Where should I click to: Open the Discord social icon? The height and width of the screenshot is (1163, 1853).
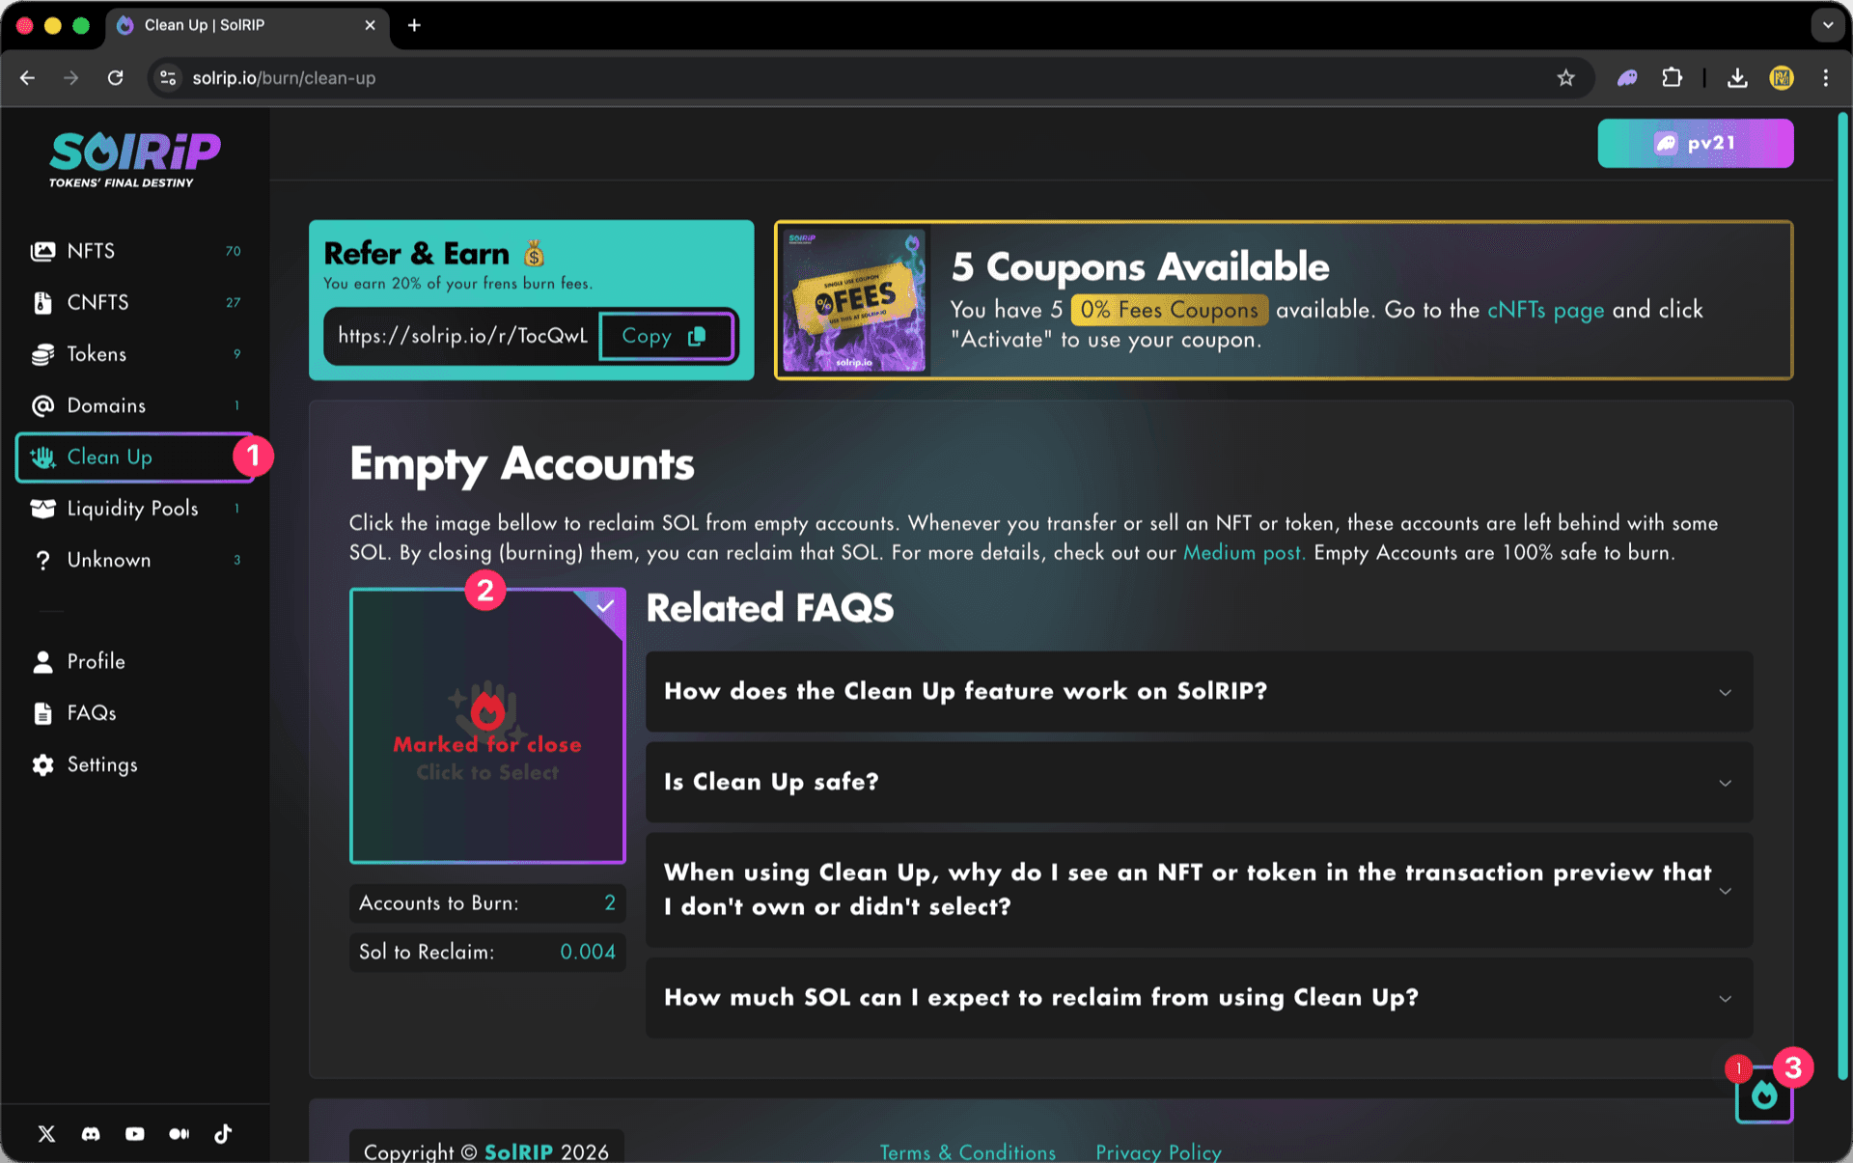(x=91, y=1134)
